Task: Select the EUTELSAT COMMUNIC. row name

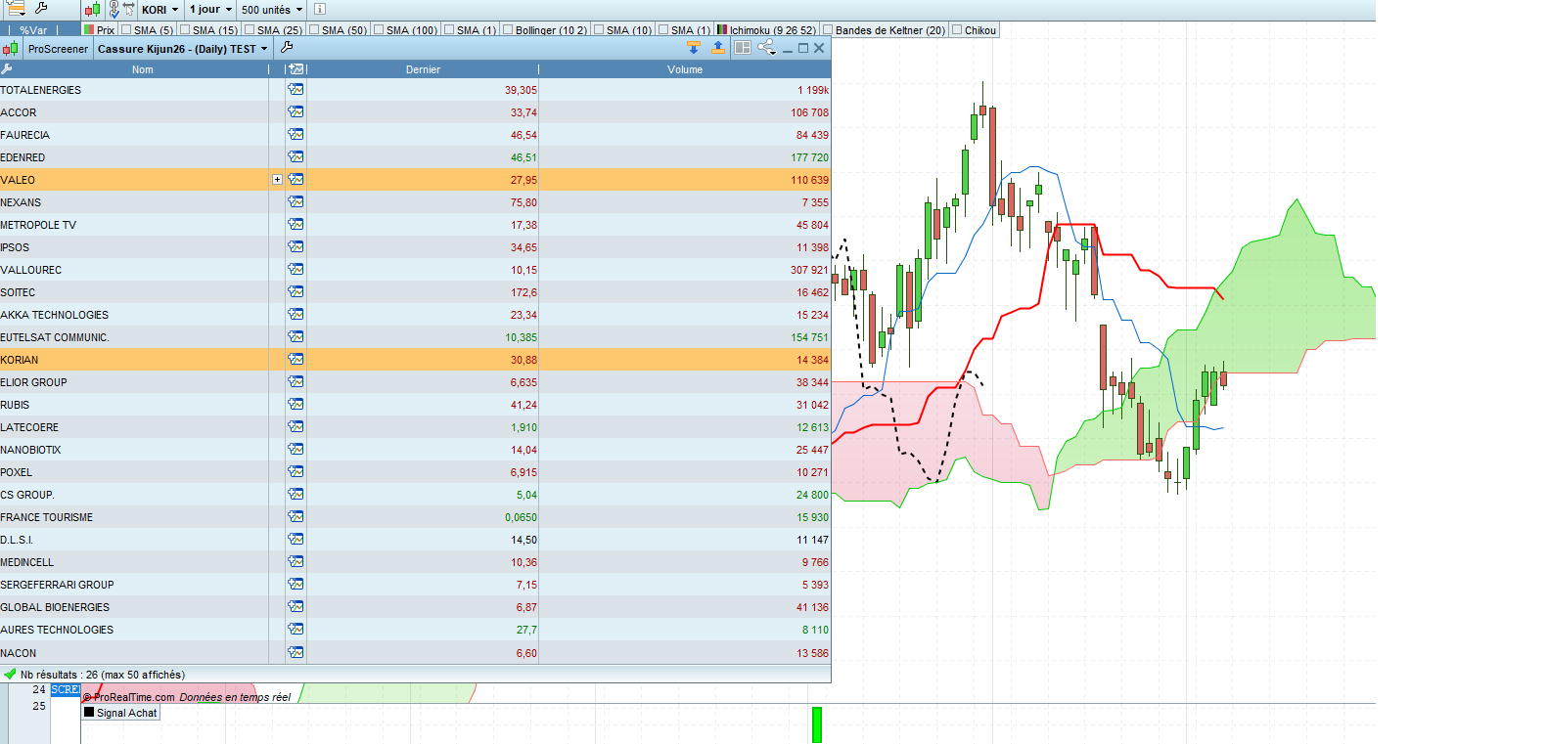Action: 55,337
